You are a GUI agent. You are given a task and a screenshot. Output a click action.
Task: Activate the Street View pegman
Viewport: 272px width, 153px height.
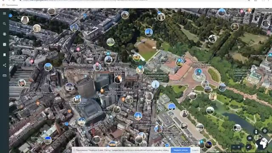click(256, 132)
